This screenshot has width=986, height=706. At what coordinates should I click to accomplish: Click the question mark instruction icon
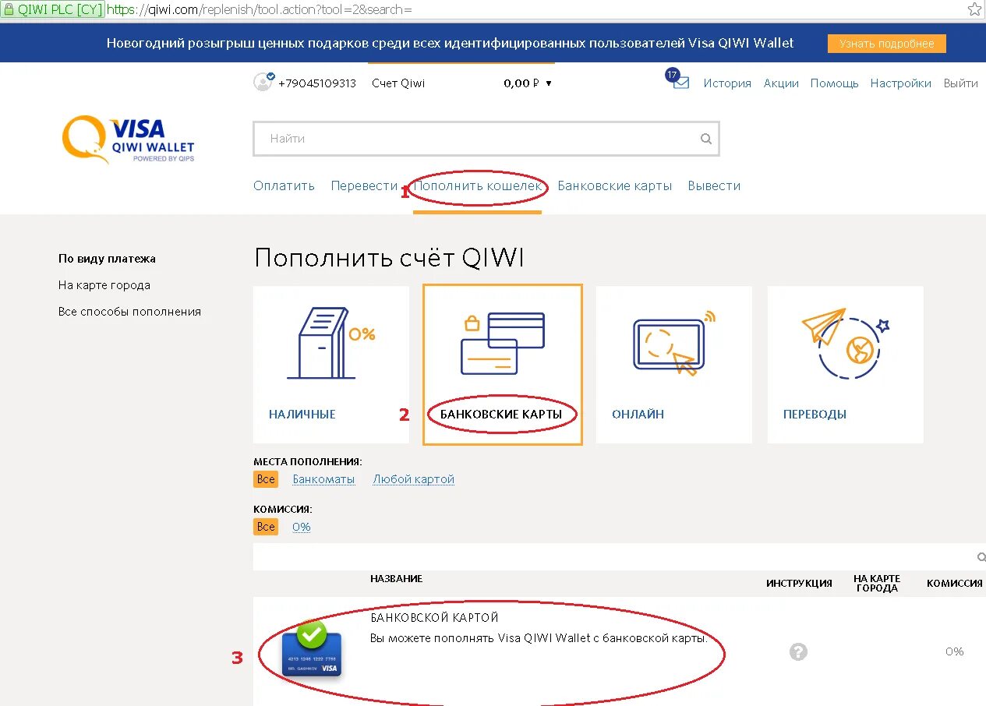point(798,651)
